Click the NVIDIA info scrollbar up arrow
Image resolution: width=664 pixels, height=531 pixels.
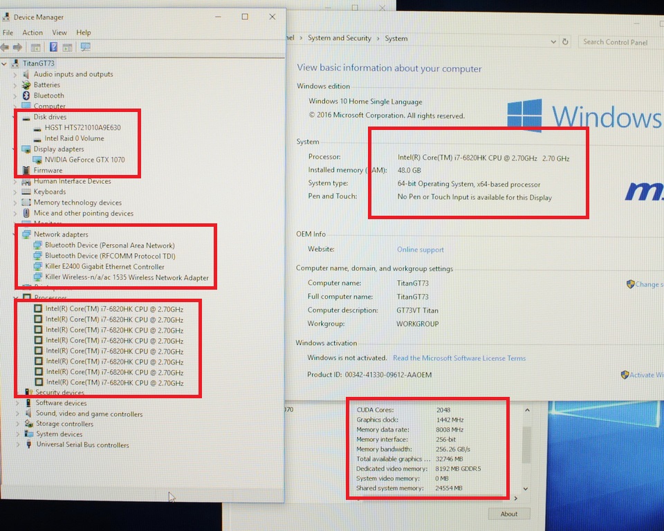click(527, 410)
